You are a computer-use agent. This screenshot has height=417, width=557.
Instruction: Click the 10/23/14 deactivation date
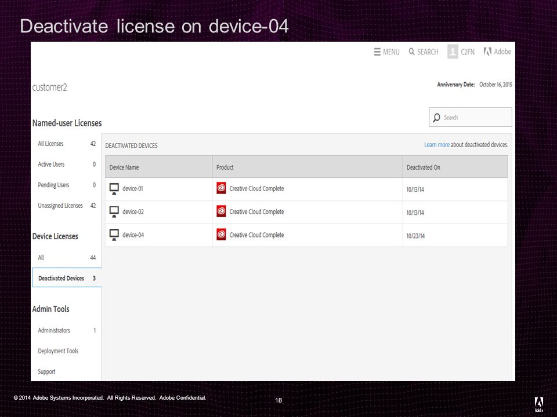pyautogui.click(x=415, y=236)
